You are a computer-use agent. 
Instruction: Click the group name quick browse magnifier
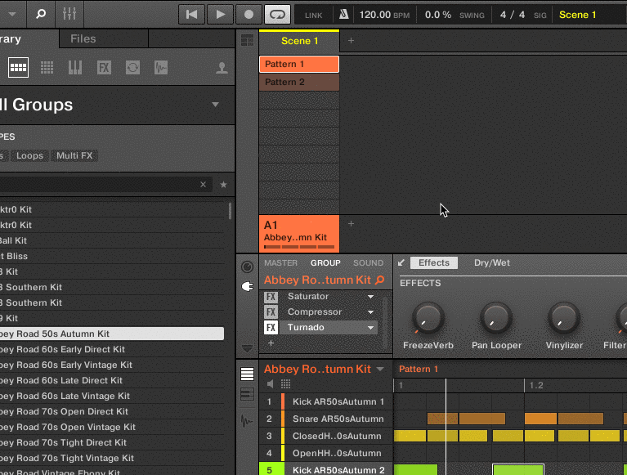click(380, 280)
